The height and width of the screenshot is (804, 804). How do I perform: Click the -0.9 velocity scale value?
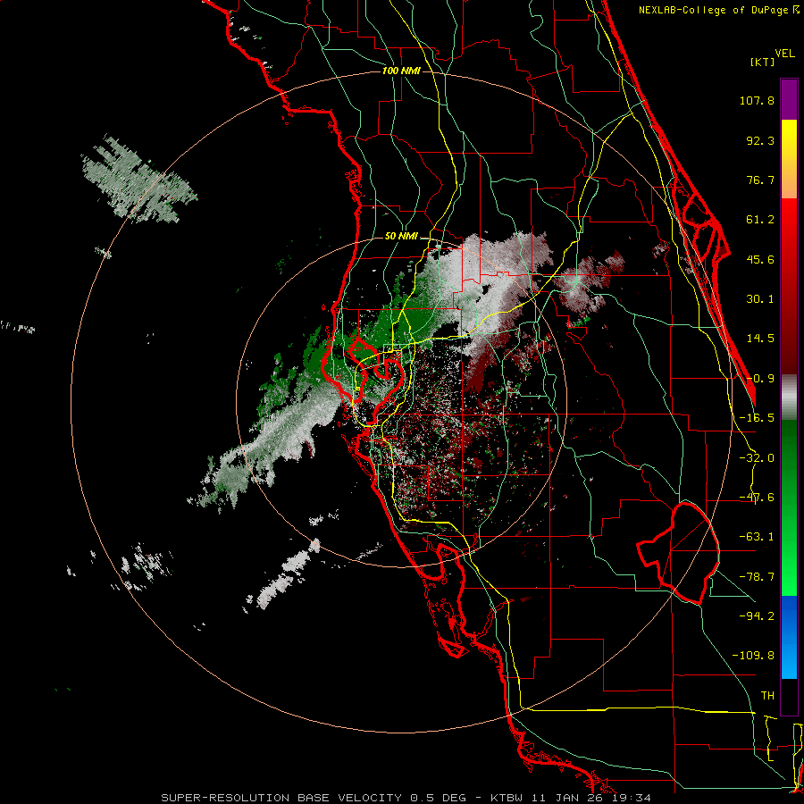coord(760,379)
